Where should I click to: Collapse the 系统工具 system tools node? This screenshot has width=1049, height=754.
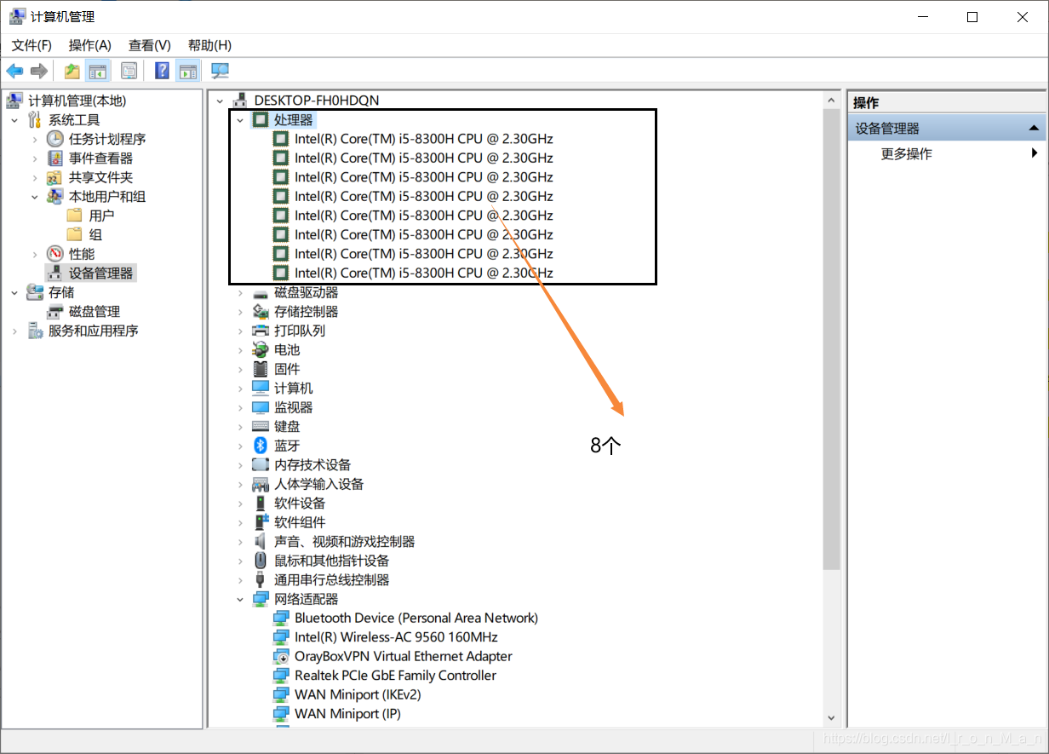click(x=14, y=120)
